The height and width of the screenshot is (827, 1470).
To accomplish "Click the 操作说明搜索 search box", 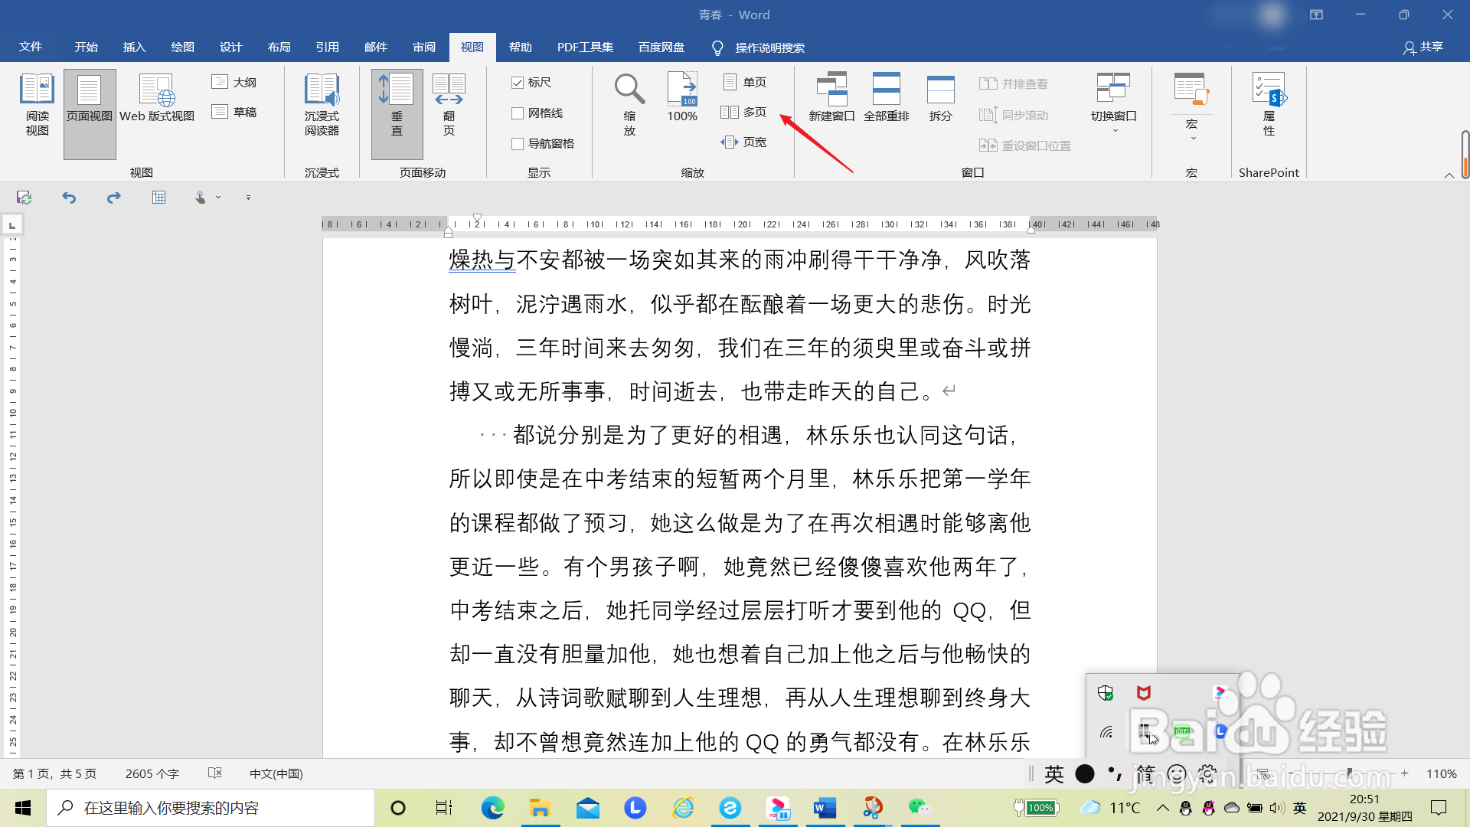I will click(x=769, y=48).
